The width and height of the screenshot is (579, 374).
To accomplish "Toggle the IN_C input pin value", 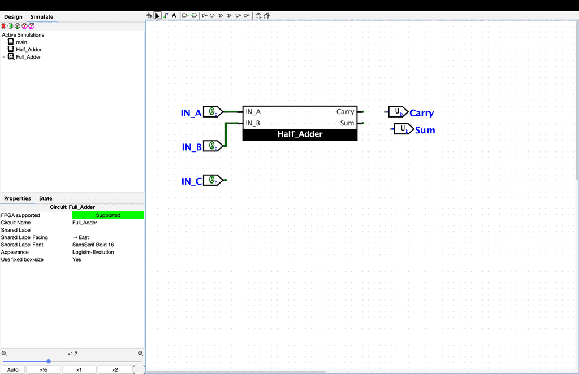I will (x=212, y=180).
